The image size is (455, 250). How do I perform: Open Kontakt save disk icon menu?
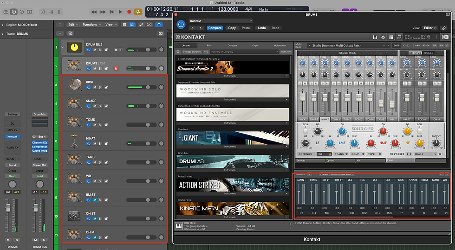(x=375, y=37)
